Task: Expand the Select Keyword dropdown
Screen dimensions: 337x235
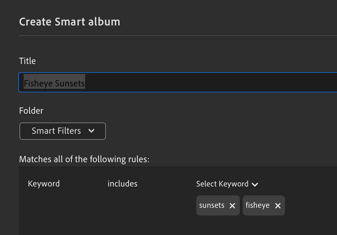Action: [222, 184]
